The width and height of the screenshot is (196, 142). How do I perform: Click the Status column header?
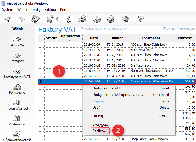[x=52, y=38]
